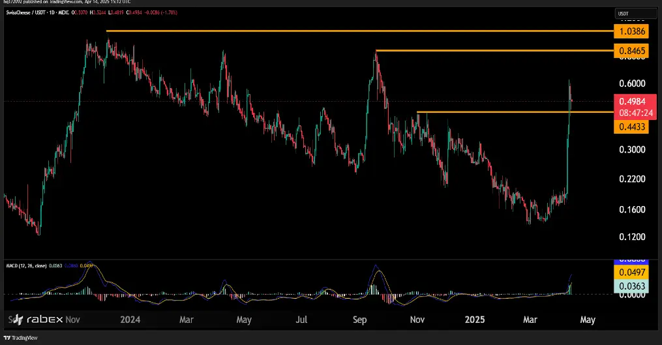Click the 2025 label on time axis
Image resolution: width=662 pixels, height=345 pixels.
(x=475, y=320)
